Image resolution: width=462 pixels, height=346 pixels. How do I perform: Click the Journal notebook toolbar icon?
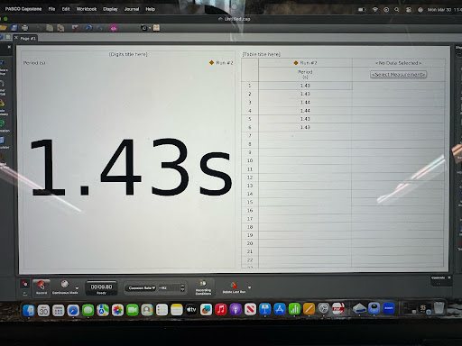click(x=156, y=28)
